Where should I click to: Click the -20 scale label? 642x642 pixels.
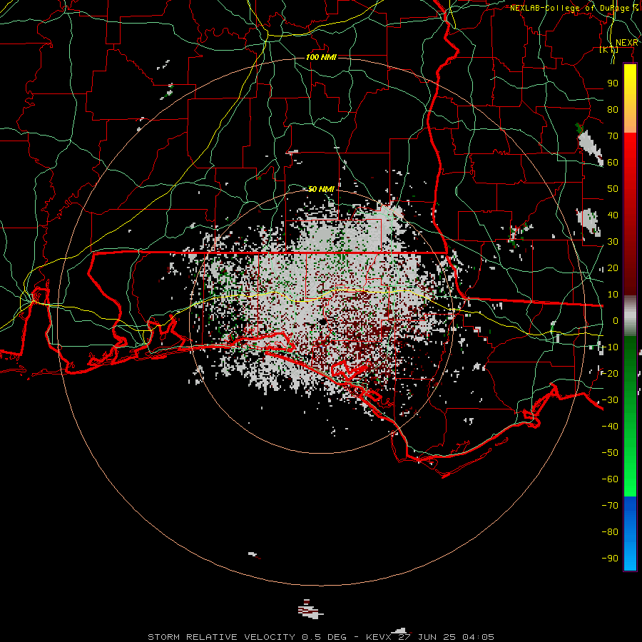[610, 373]
